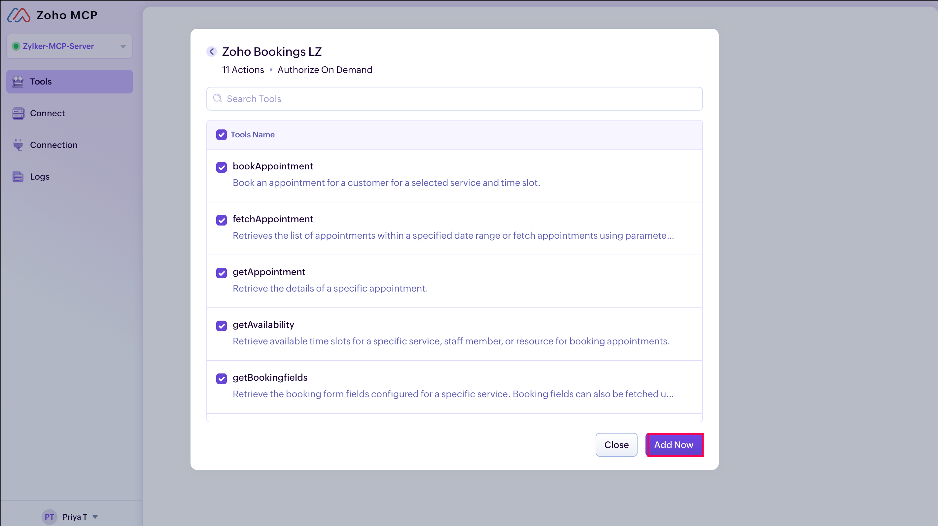The height and width of the screenshot is (526, 938).
Task: Select the fetchAppointment tool name
Action: coord(273,219)
